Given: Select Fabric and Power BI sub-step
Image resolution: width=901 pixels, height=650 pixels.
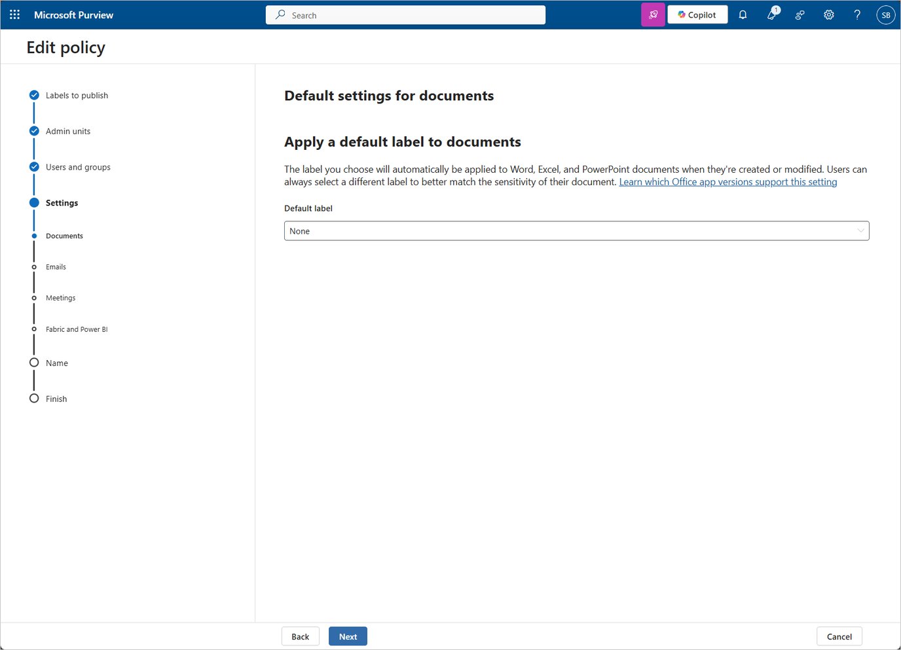Looking at the screenshot, I should coord(77,329).
